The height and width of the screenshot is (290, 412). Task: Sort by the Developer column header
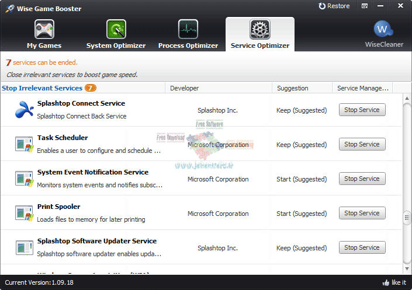[x=184, y=88]
